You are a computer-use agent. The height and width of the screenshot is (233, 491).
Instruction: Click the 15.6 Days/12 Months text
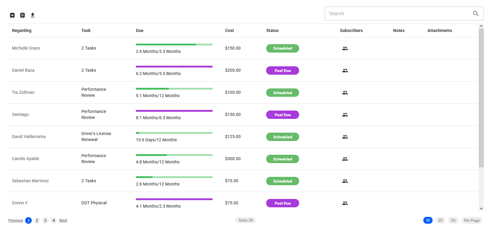[156, 140]
